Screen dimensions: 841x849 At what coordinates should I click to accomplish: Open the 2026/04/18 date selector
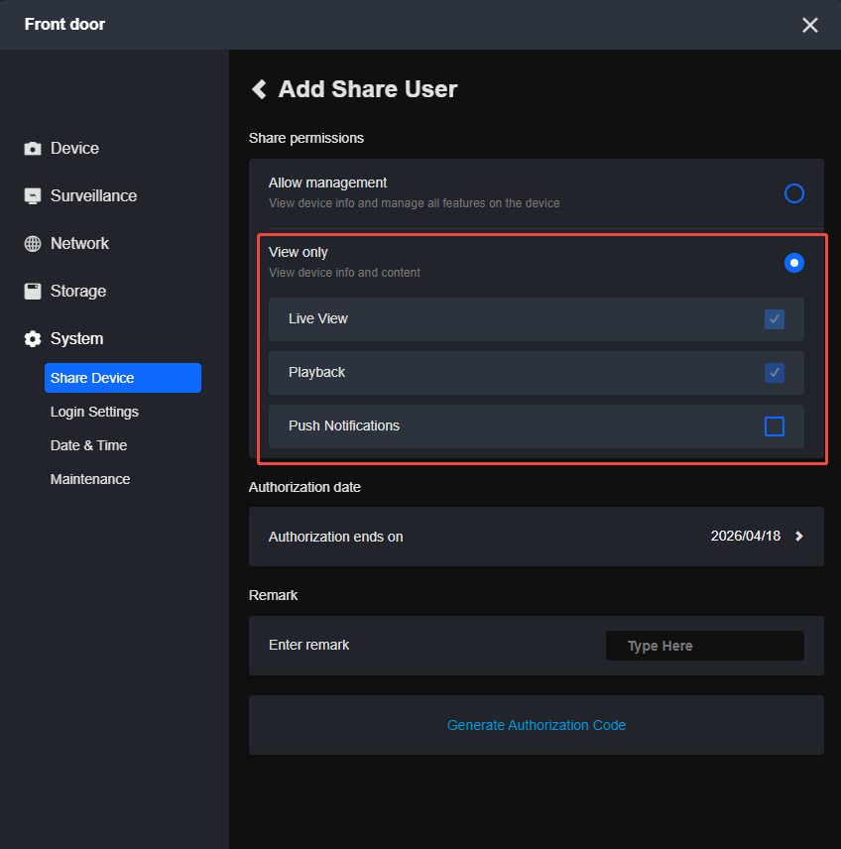(745, 537)
